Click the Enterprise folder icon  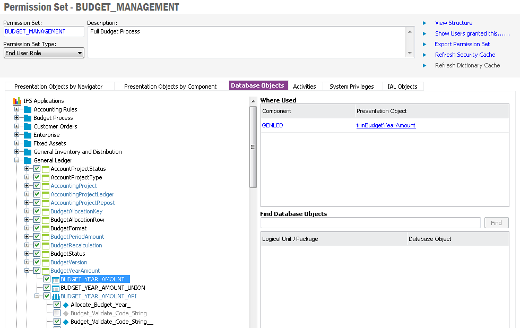coord(28,135)
